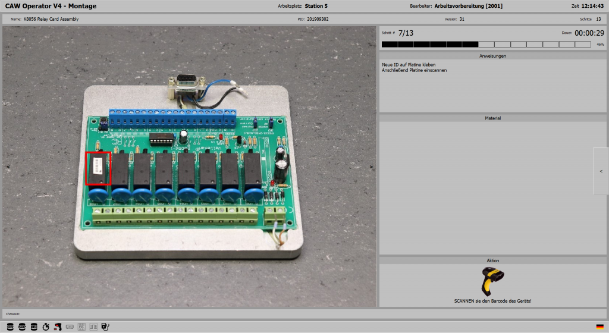Click 'SCANNEN sie den Barcode des Geräts!' text
The width and height of the screenshot is (609, 333).
pyautogui.click(x=492, y=301)
